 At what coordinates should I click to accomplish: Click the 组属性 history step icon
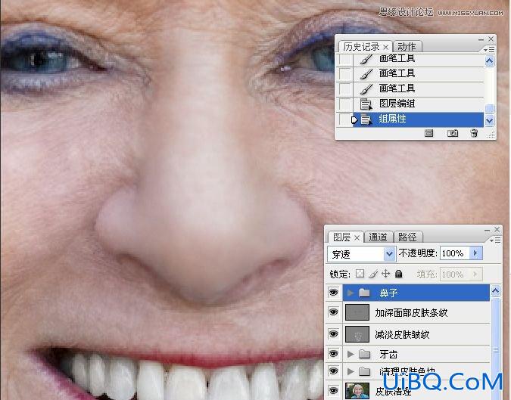(366, 119)
